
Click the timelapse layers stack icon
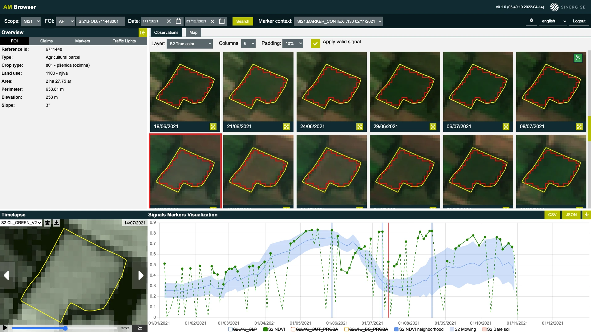click(x=47, y=223)
